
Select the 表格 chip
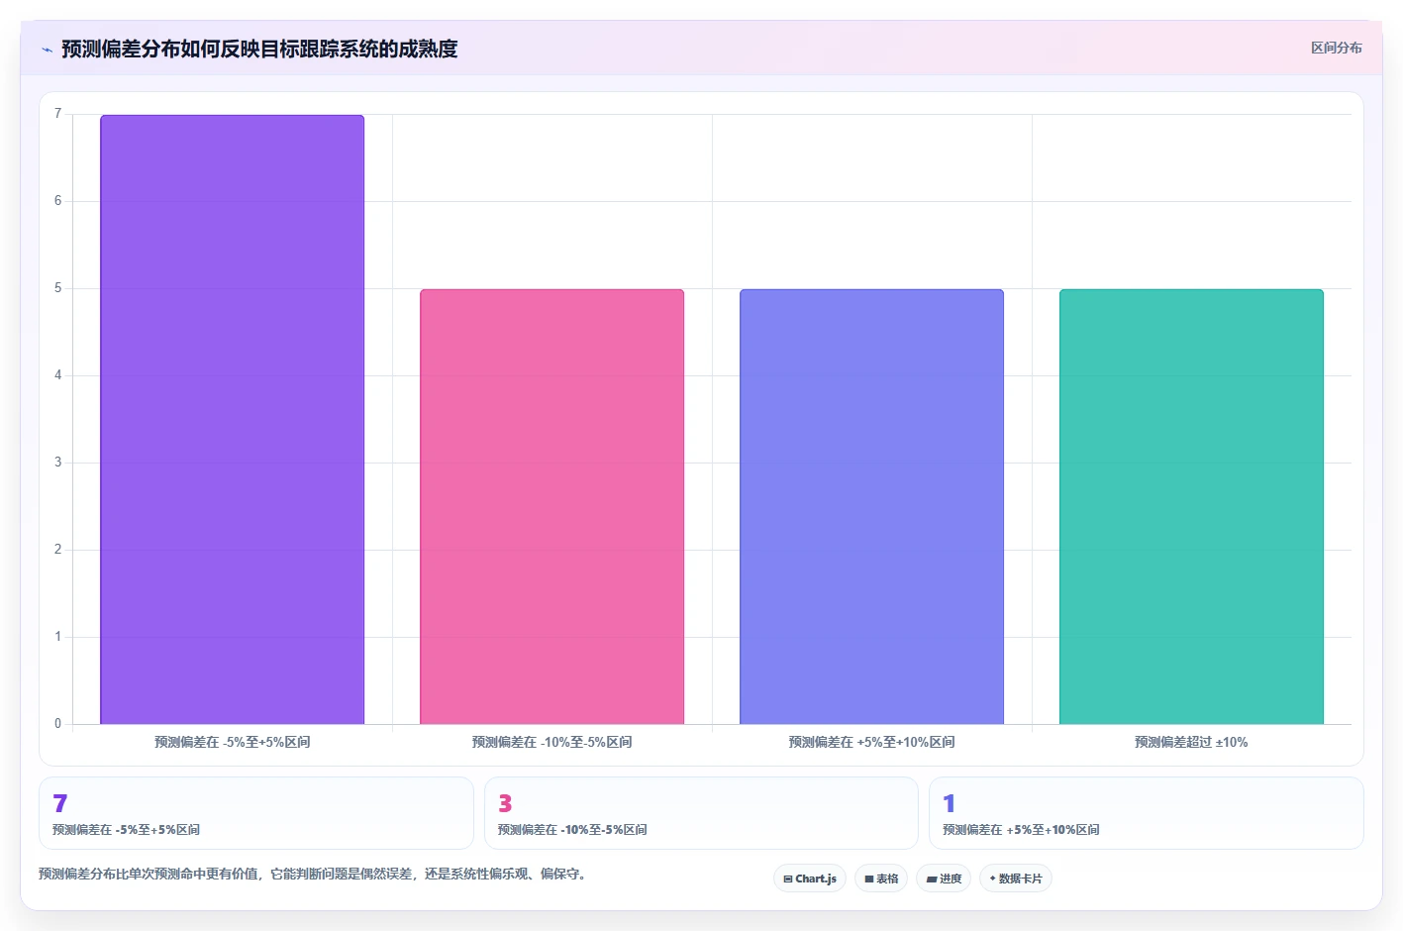881,879
